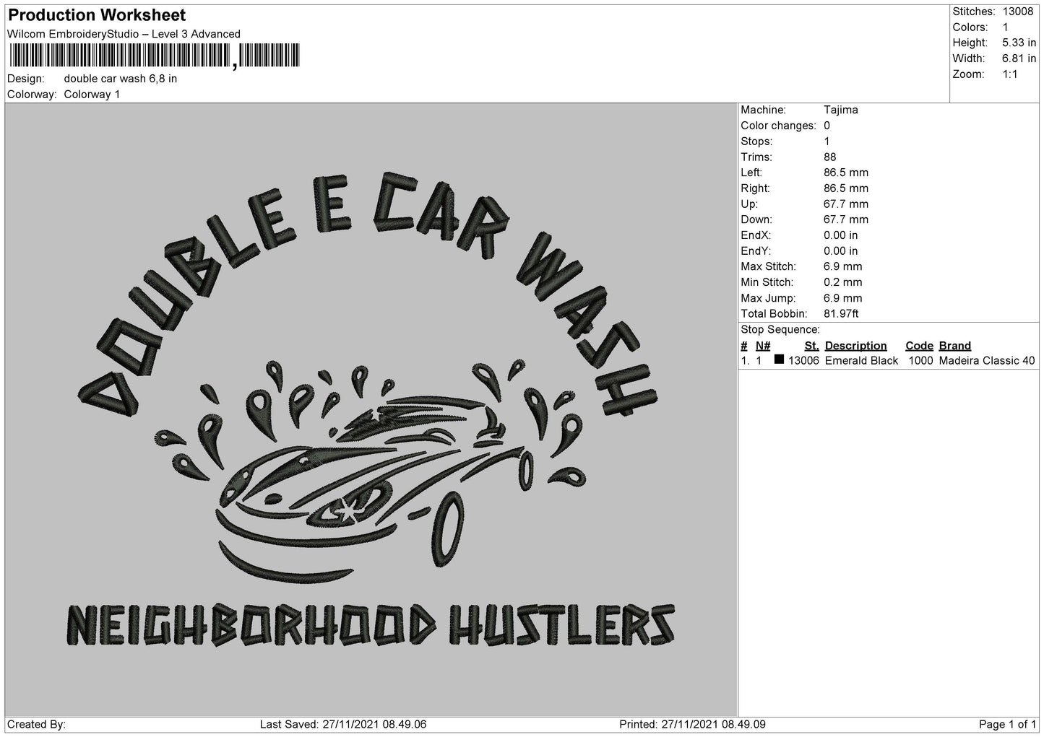Click the Down value 67.7 mm
The width and height of the screenshot is (1044, 737).
[x=846, y=219]
